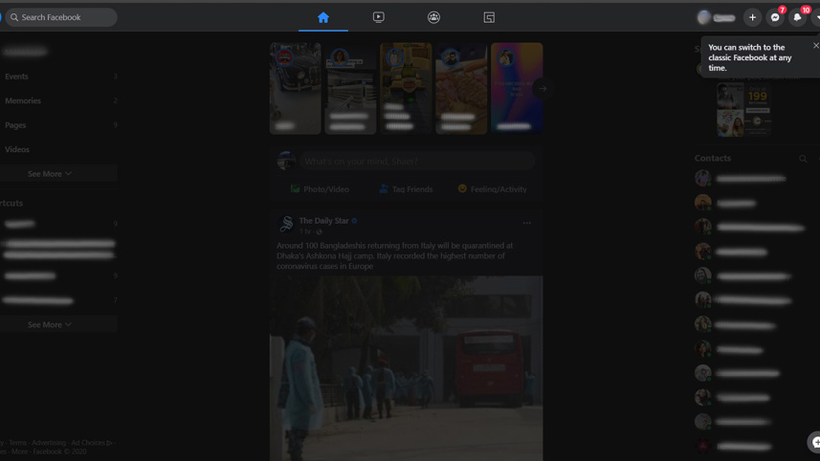Go to the Home tab
Screen dimensions: 820x461
pyautogui.click(x=322, y=17)
